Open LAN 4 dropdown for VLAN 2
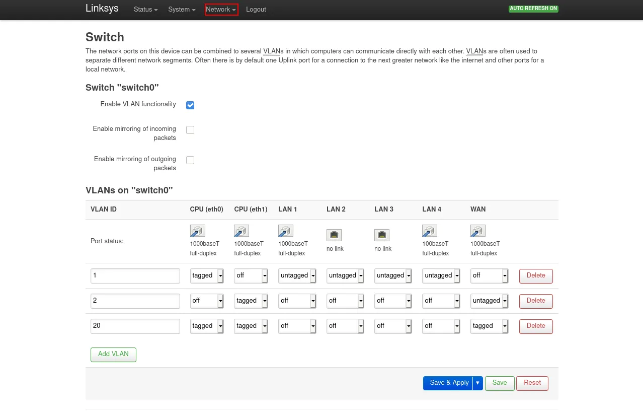This screenshot has height=418, width=643. click(x=441, y=301)
